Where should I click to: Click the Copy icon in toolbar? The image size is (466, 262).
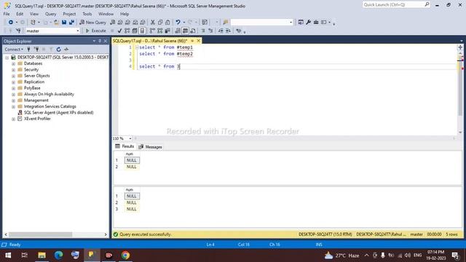click(x=160, y=23)
